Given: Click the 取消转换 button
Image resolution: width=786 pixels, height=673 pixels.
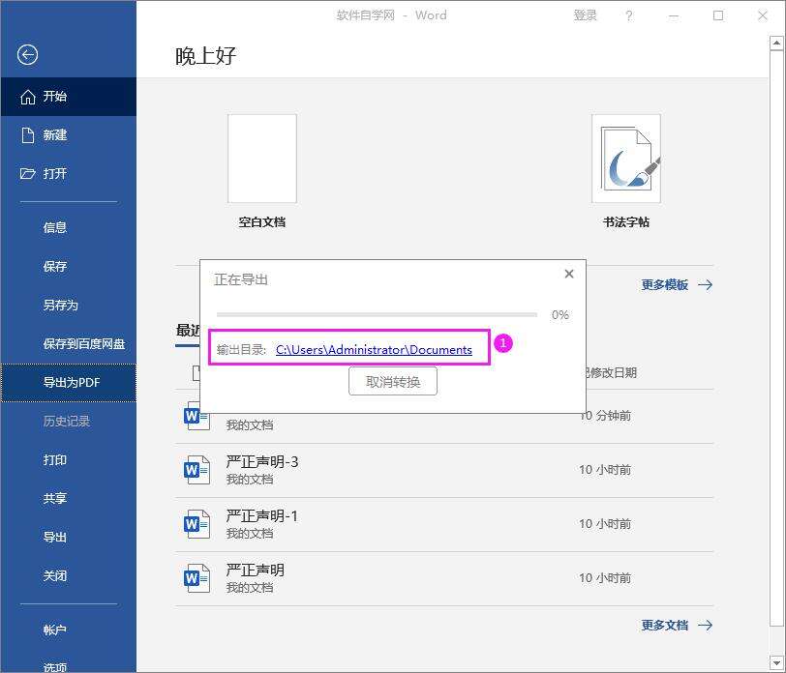Looking at the screenshot, I should click(x=393, y=382).
